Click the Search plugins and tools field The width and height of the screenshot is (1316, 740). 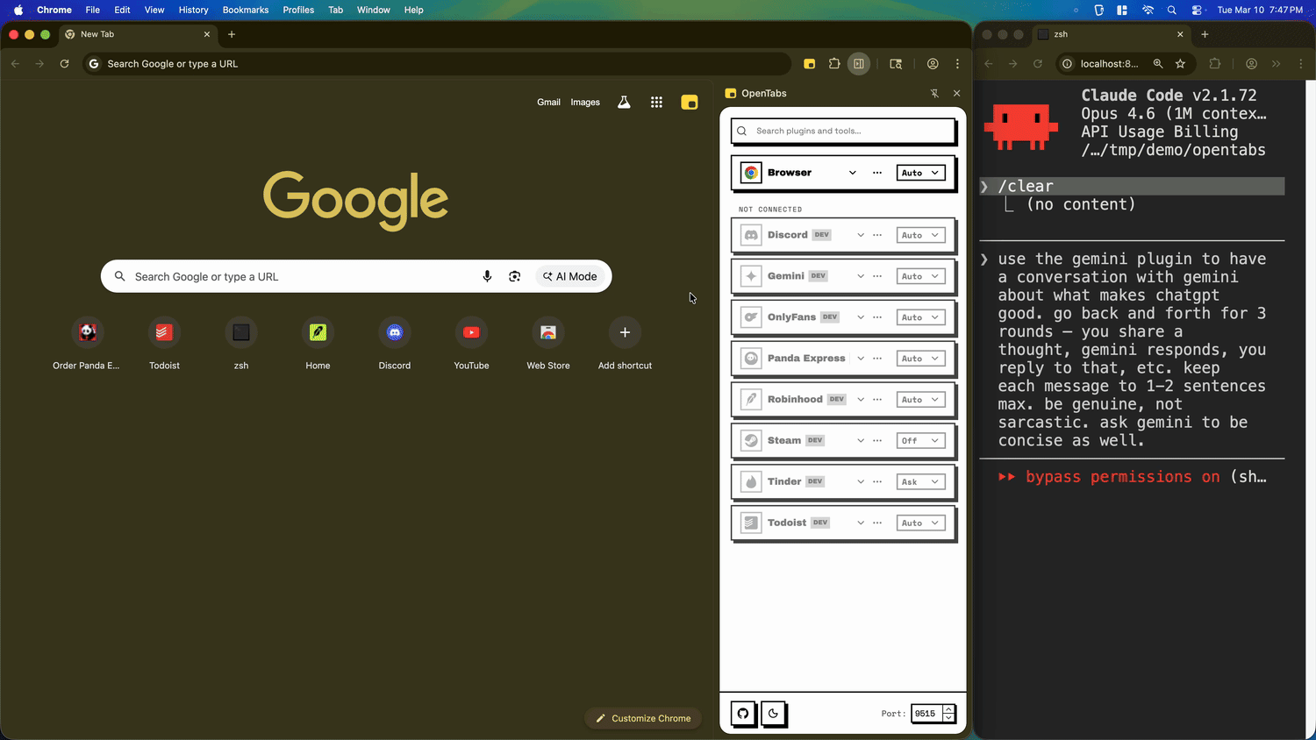coord(843,131)
